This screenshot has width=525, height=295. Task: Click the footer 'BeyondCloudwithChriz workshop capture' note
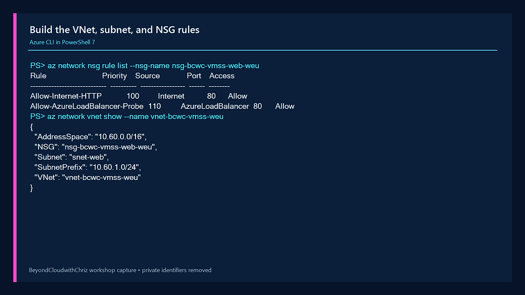(82, 270)
